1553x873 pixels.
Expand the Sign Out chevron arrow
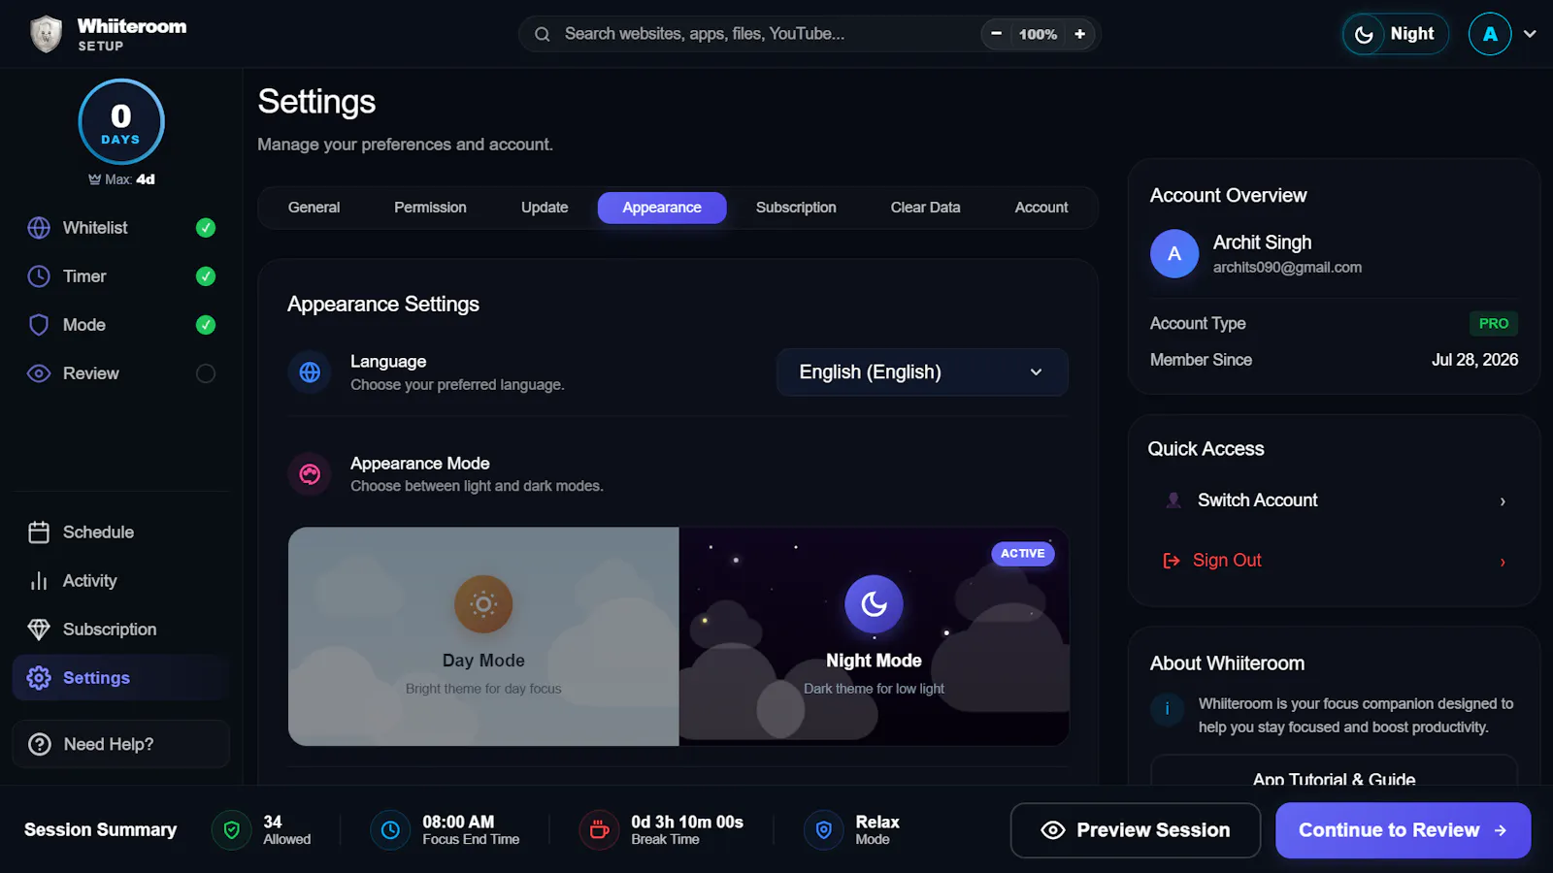point(1503,562)
